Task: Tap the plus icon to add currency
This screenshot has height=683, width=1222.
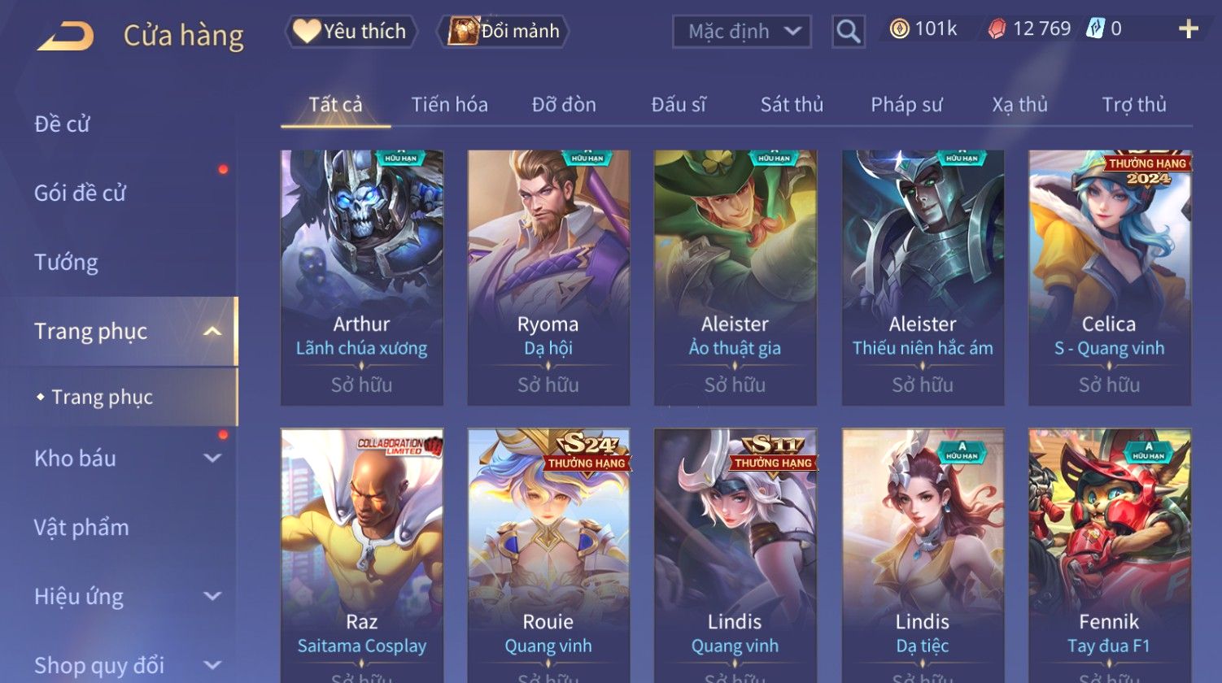Action: tap(1189, 29)
